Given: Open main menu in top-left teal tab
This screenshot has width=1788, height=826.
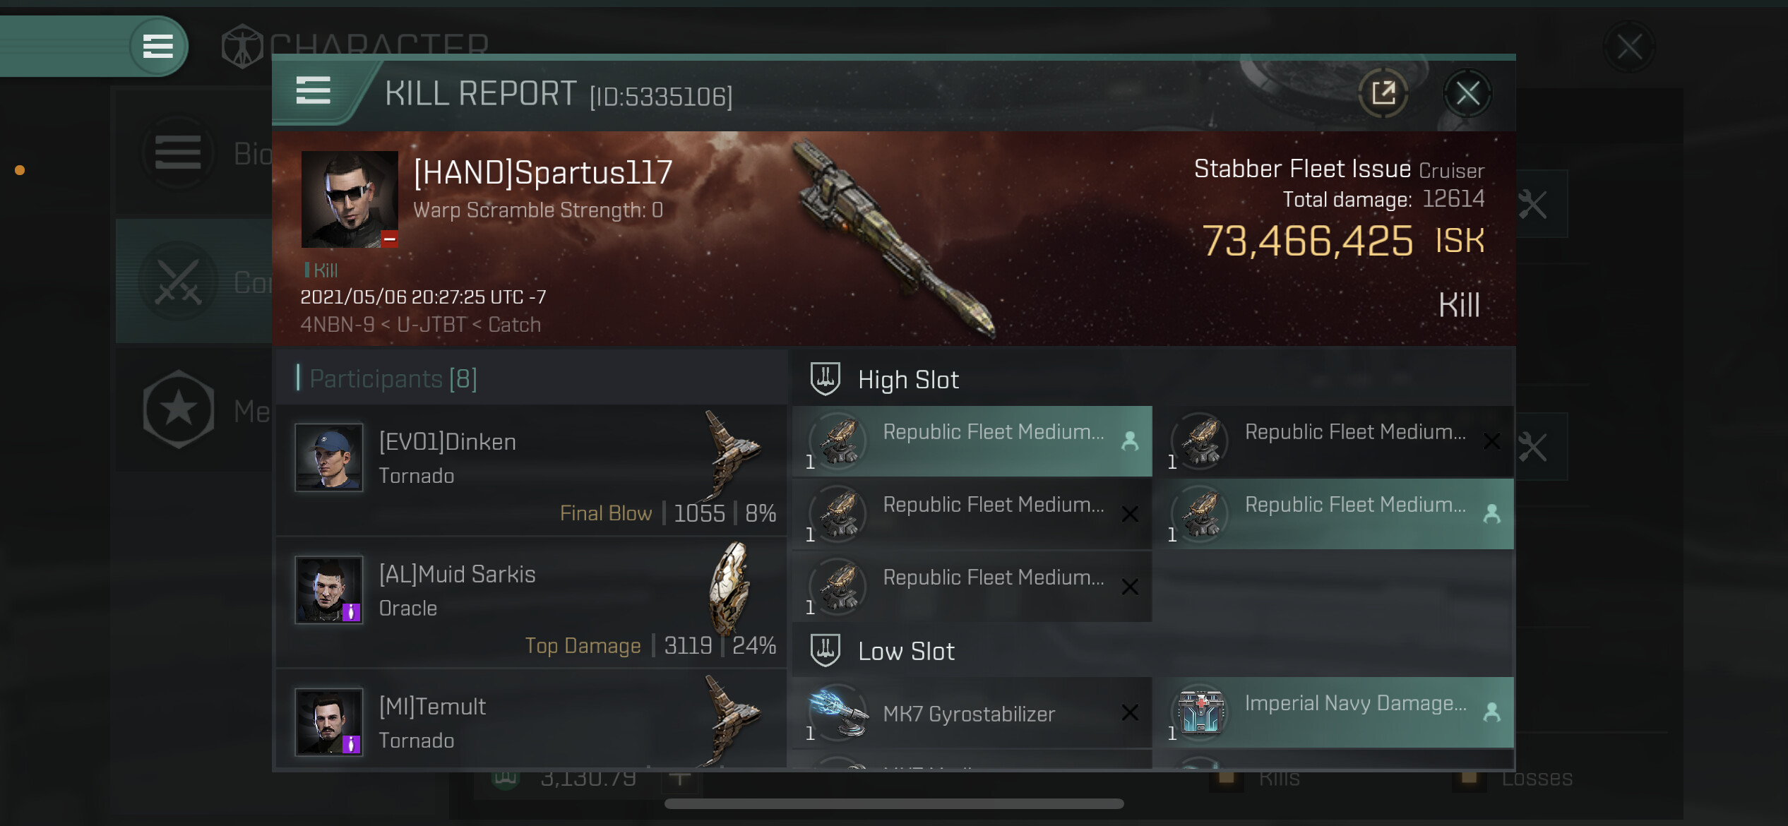Looking at the screenshot, I should tap(158, 47).
